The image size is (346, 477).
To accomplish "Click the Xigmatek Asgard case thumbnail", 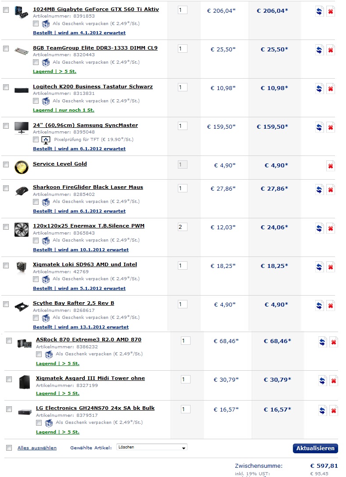I will point(25,382).
